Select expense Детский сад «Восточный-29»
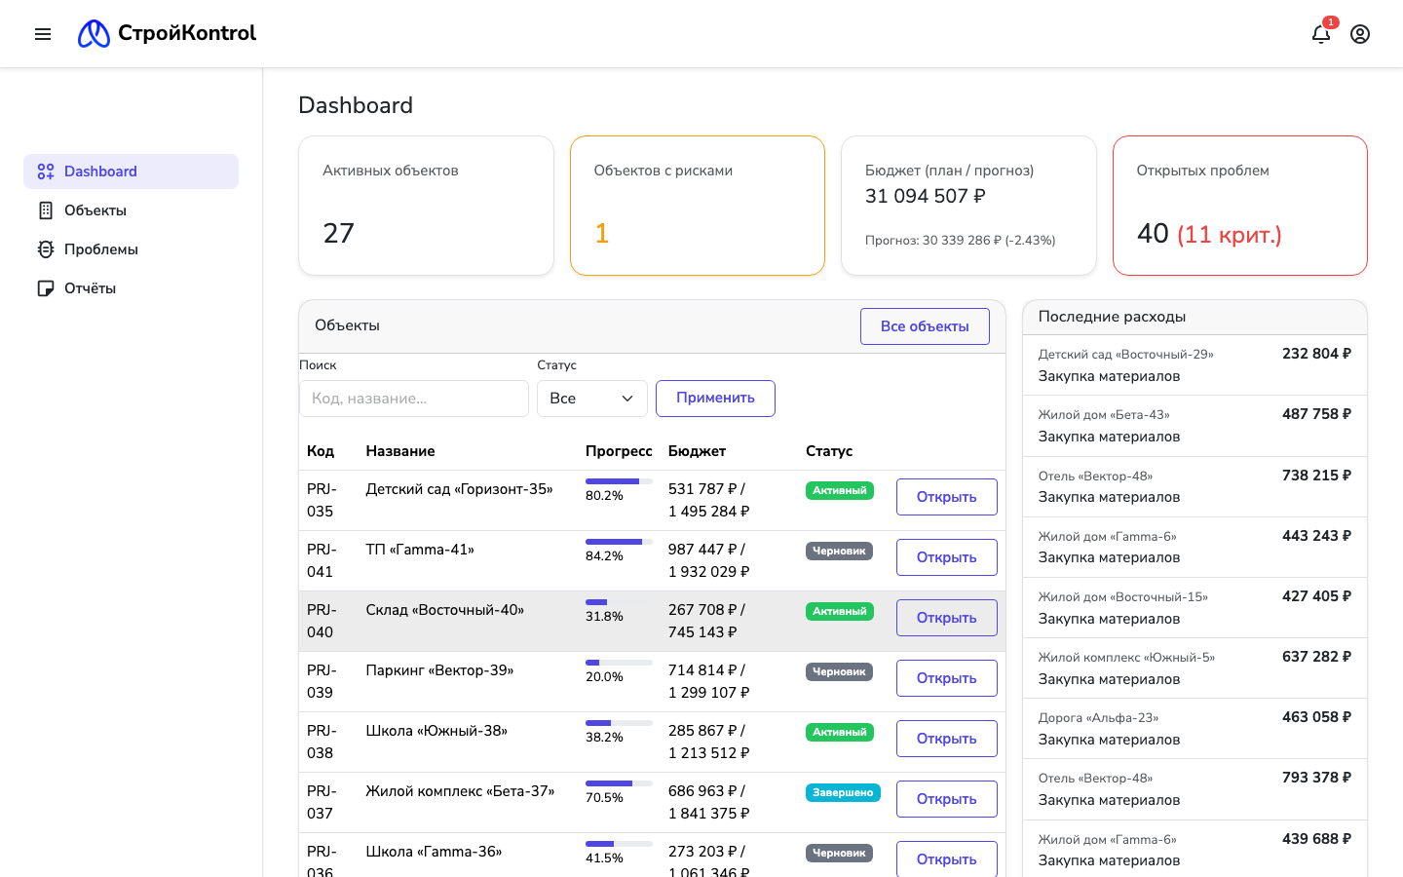The height and width of the screenshot is (877, 1403). (1194, 365)
